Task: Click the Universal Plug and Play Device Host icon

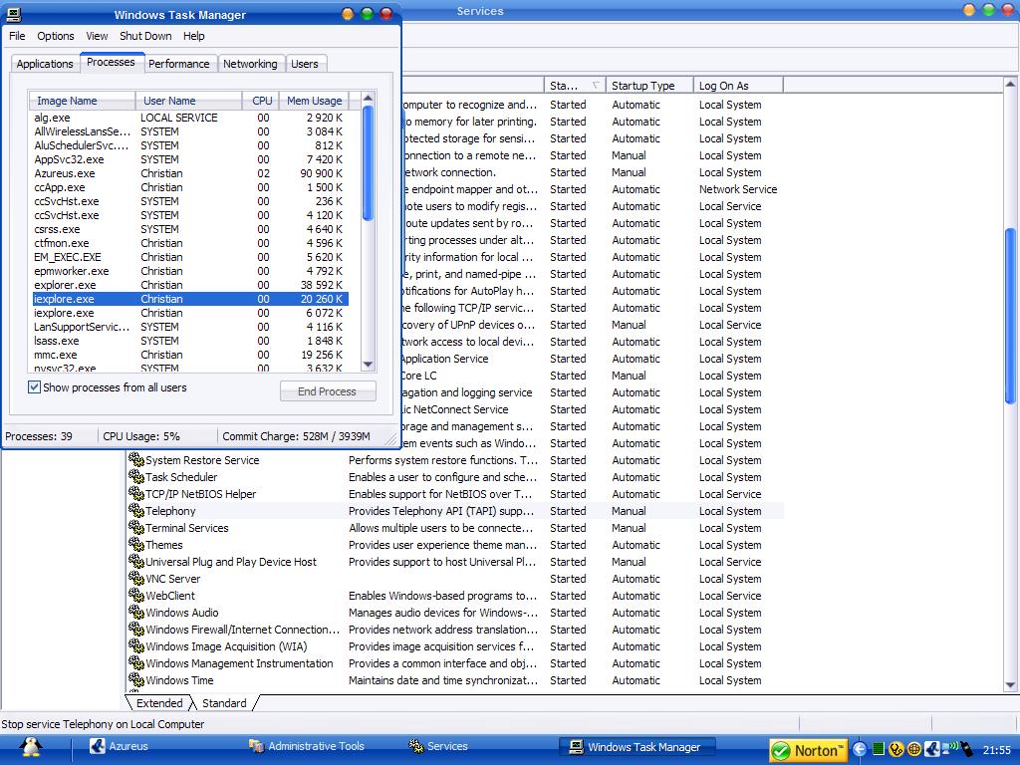Action: tap(135, 561)
